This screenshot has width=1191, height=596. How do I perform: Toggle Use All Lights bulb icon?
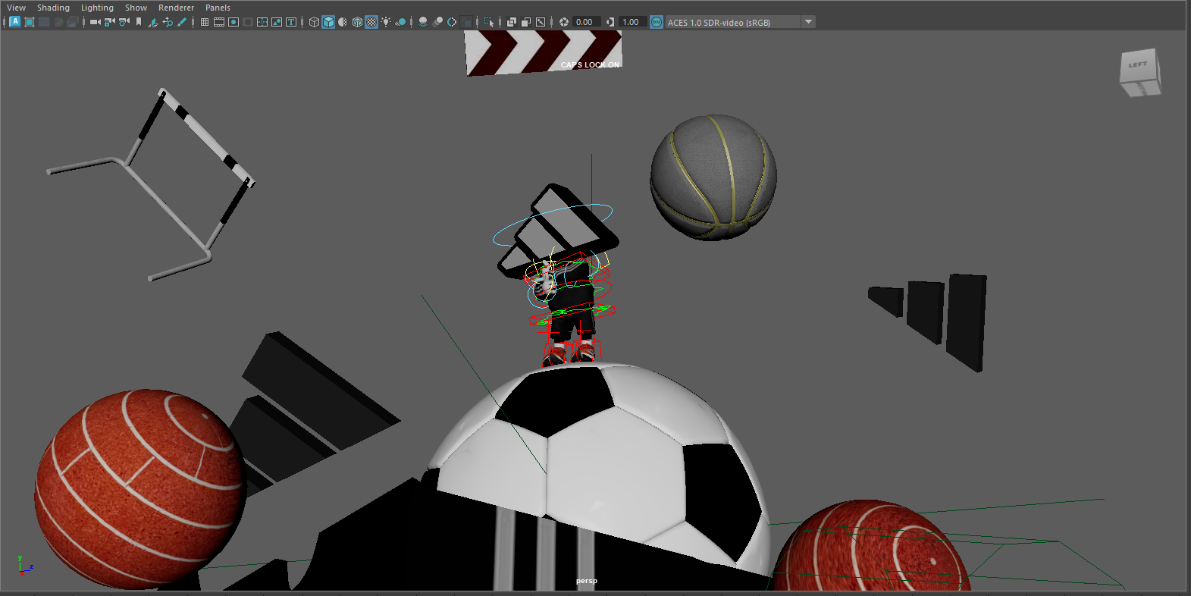386,22
